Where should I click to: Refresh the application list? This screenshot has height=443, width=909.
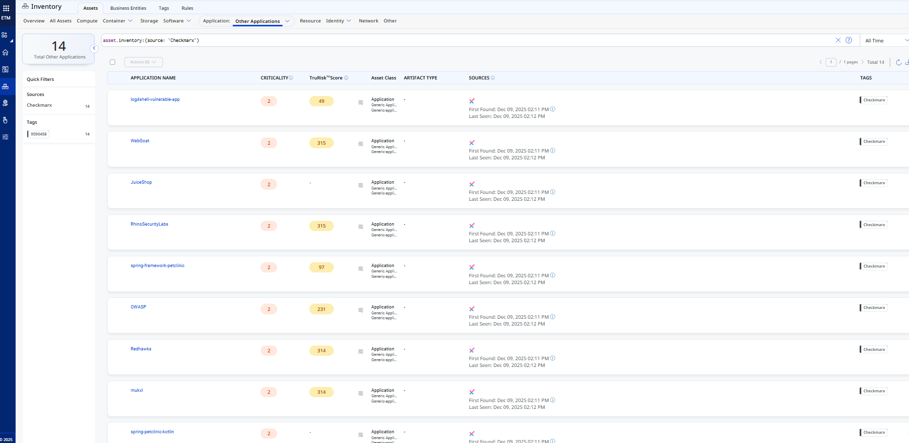[x=898, y=62]
